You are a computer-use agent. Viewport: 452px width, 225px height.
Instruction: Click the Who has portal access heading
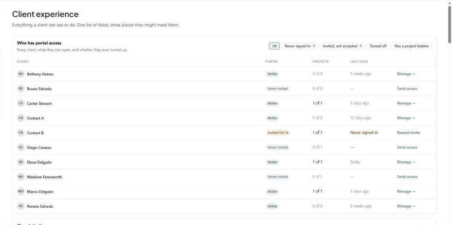tap(39, 43)
